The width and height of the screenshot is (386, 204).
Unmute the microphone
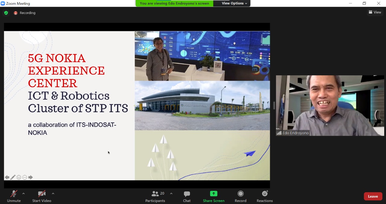(14, 196)
